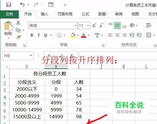
Task: Toggle middle vertical alignment
Action: [117, 25]
